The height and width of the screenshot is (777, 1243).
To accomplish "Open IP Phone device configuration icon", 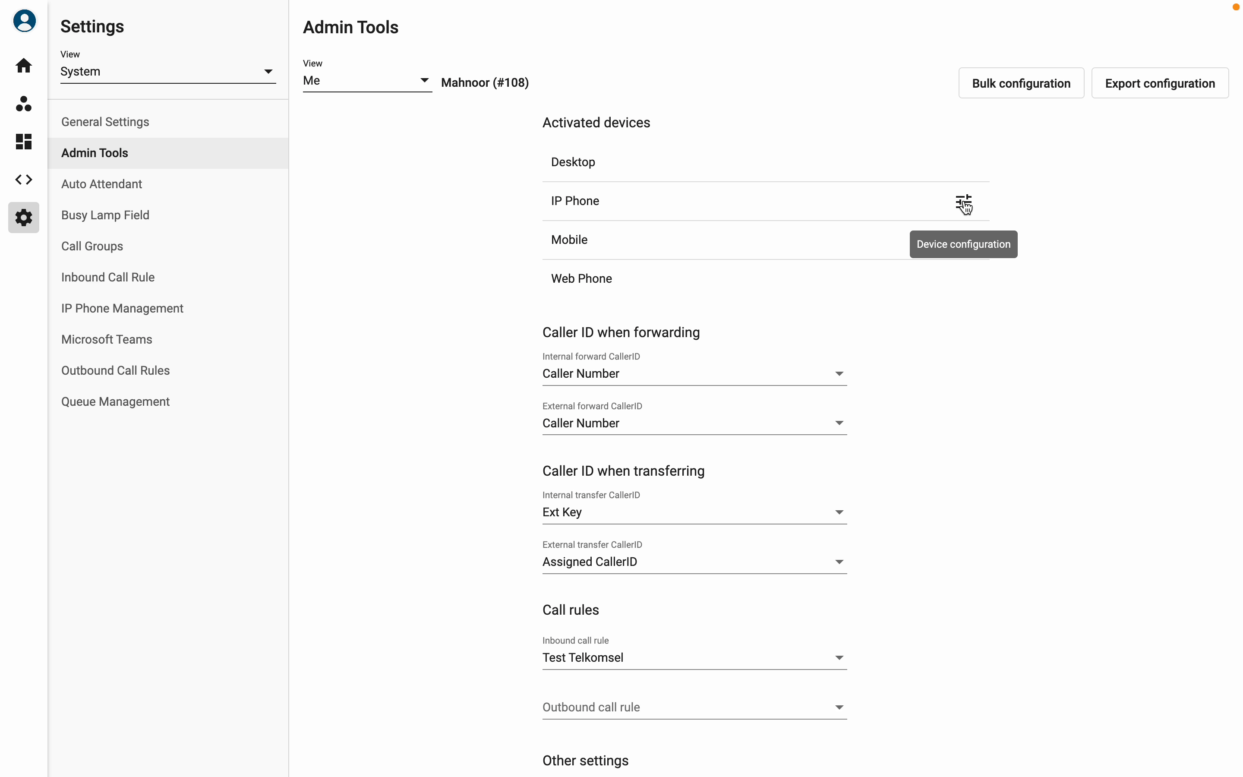I will 963,202.
